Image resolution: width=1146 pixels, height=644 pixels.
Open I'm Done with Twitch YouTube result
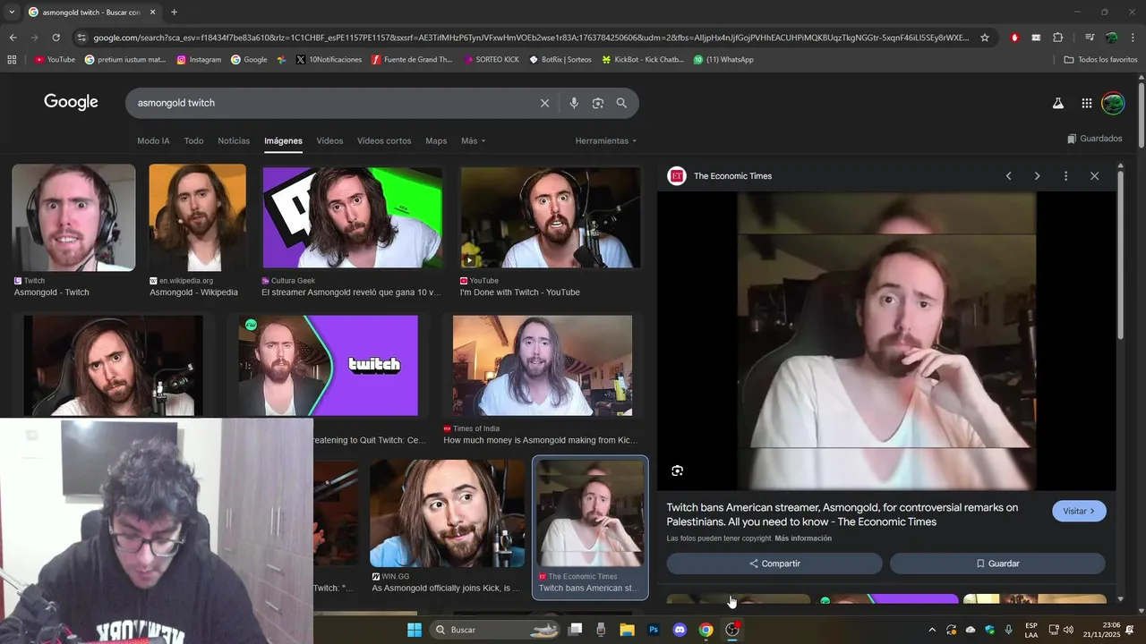pos(551,217)
